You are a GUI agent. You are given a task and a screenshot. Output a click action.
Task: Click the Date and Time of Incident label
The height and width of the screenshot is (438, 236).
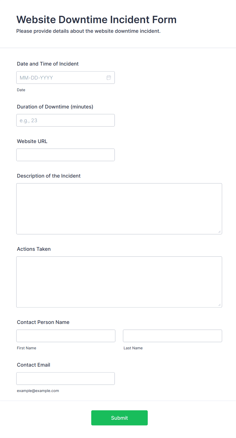pyautogui.click(x=48, y=64)
